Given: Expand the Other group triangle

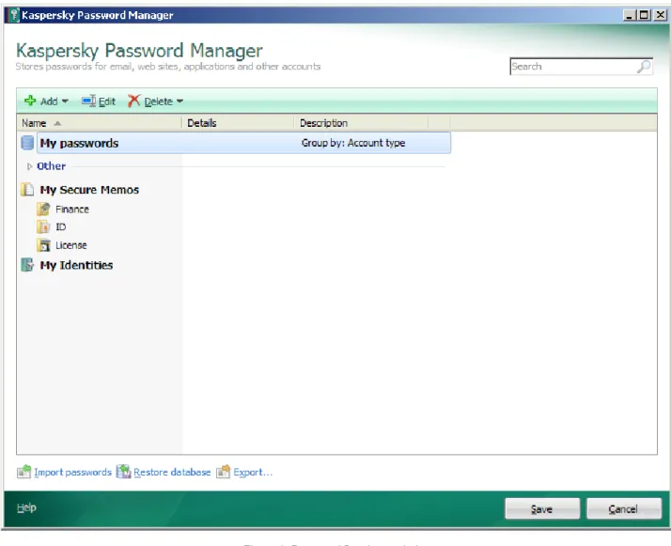Looking at the screenshot, I should point(29,166).
